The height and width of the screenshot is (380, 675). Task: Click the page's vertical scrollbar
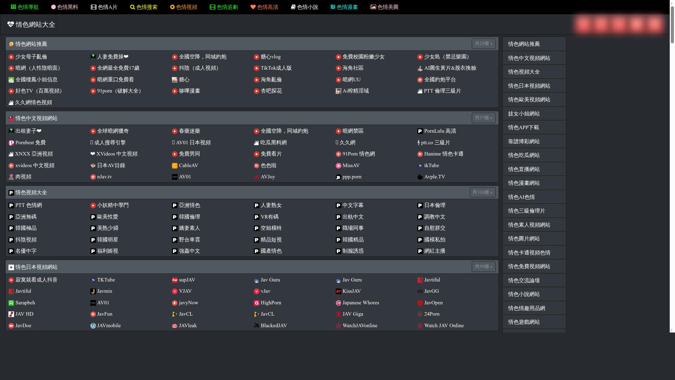pyautogui.click(x=672, y=25)
